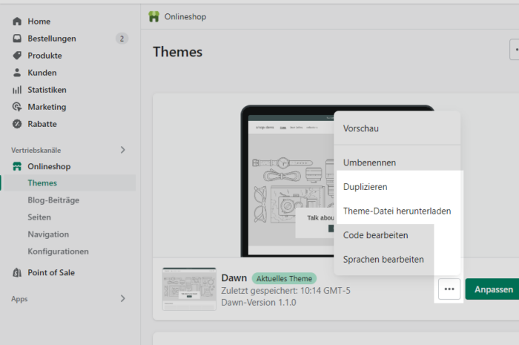519x345 pixels.
Task: Click the text Zuletzt gespeichert: 10:14 GMT-5
Action: pyautogui.click(x=285, y=291)
